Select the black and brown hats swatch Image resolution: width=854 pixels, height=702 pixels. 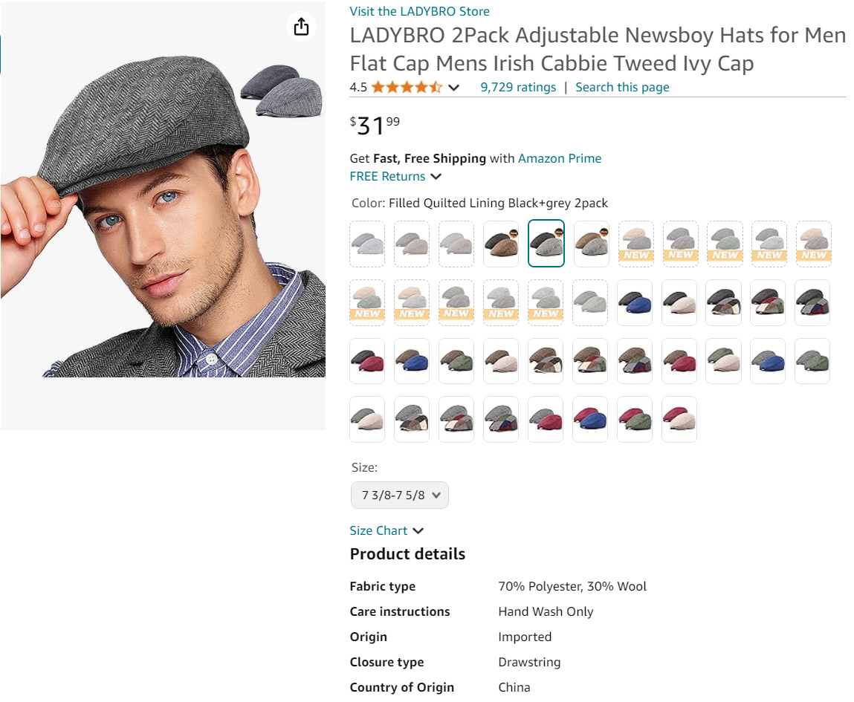(502, 244)
